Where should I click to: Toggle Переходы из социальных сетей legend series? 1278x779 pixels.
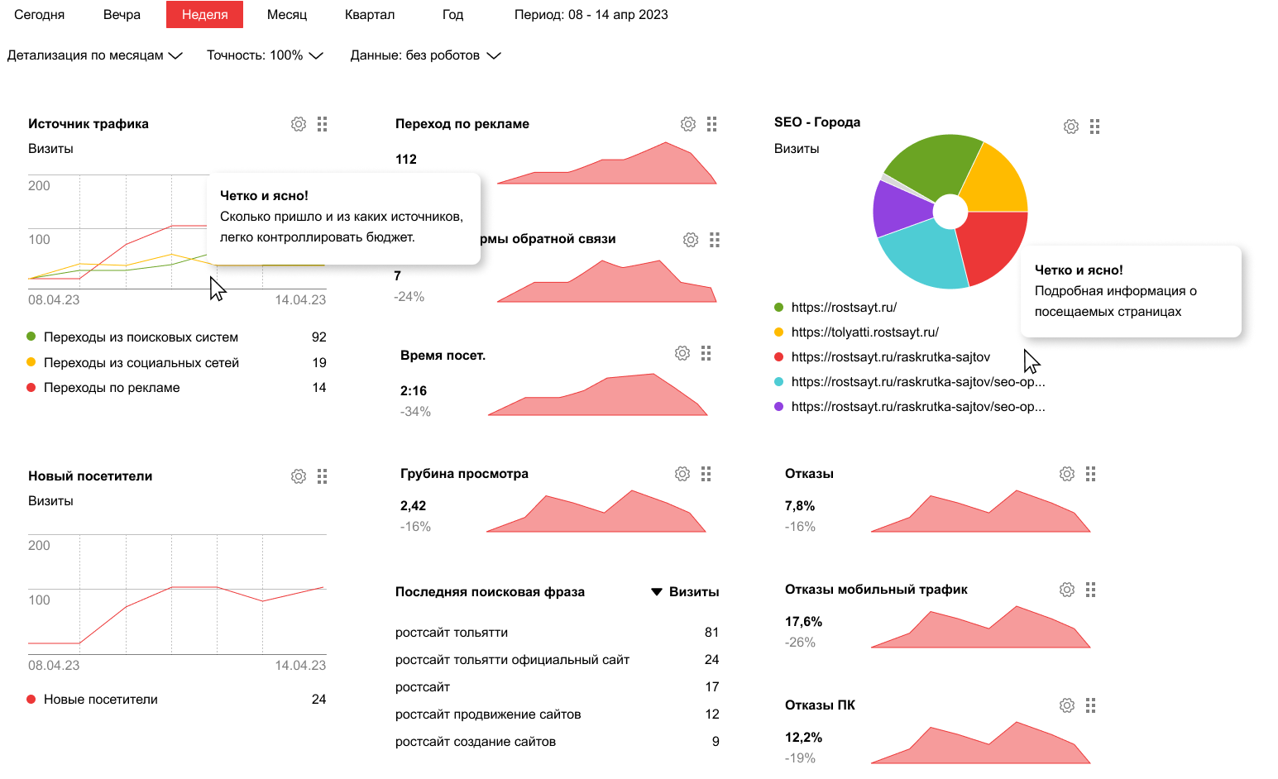coord(141,363)
